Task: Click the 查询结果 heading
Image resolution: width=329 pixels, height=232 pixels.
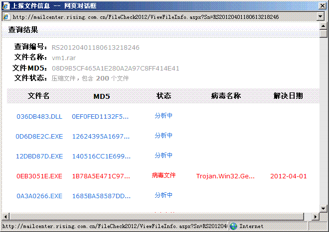Action: (23, 30)
